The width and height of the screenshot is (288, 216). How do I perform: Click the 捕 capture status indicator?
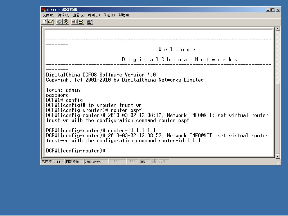154,161
